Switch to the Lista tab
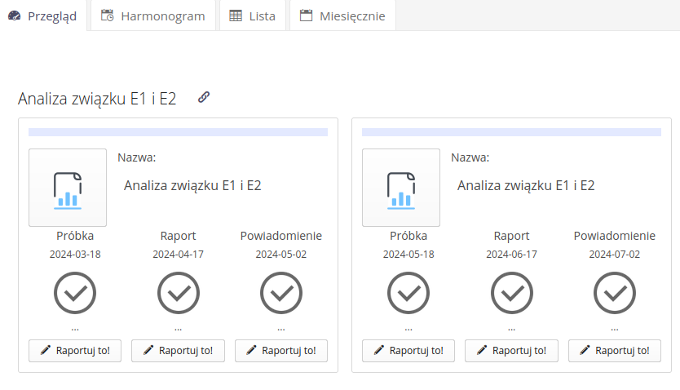The height and width of the screenshot is (390, 680). tap(253, 16)
